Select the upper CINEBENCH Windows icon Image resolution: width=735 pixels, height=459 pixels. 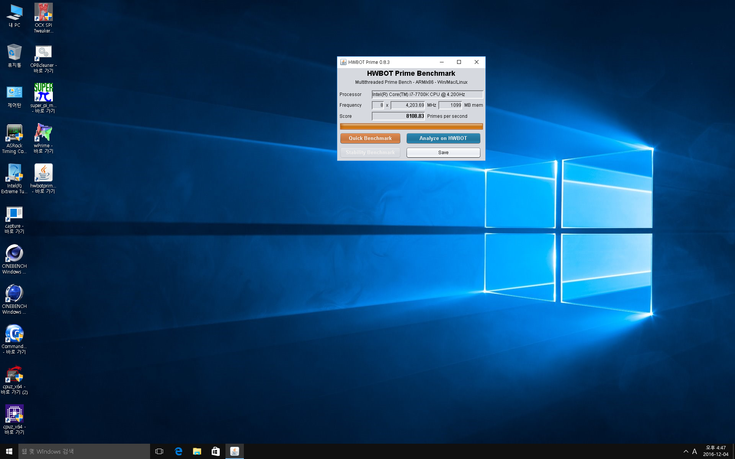pos(15,259)
